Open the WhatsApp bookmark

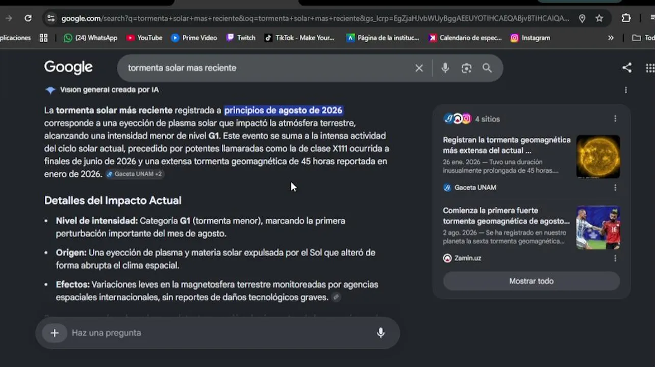[x=90, y=38]
